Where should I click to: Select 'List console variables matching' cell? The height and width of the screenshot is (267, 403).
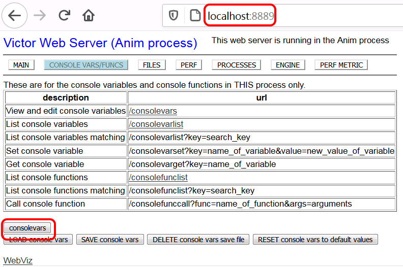click(x=66, y=138)
